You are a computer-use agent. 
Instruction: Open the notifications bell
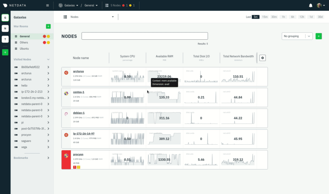tap(311, 6)
